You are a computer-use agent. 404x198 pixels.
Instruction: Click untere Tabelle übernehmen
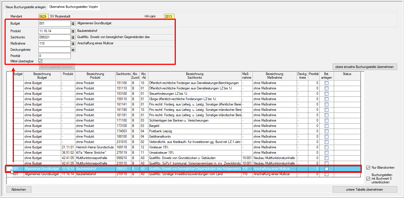click(x=365, y=190)
